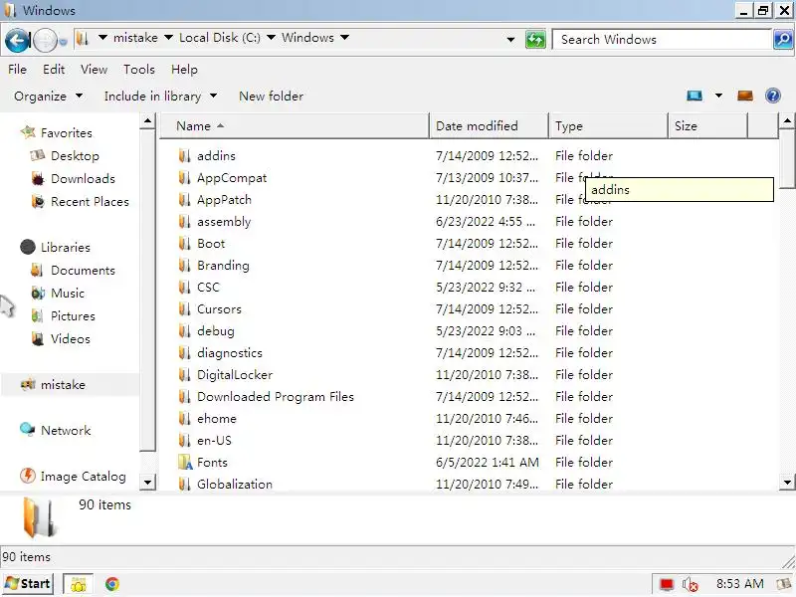Select the Branding folder icon
Screen dimensions: 796x597
tap(185, 265)
